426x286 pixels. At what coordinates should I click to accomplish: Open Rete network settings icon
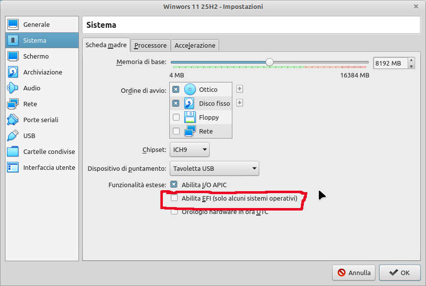click(x=13, y=104)
